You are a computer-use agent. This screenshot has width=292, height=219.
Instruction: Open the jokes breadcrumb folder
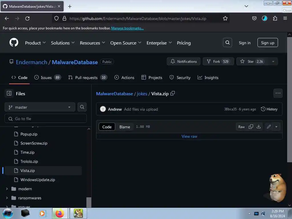[142, 94]
